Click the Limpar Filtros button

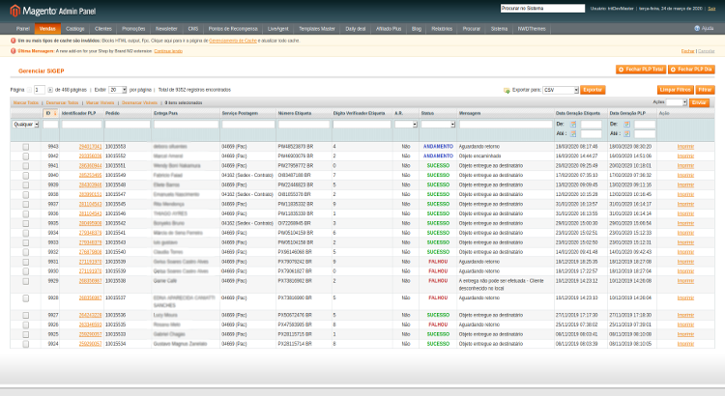pyautogui.click(x=675, y=90)
